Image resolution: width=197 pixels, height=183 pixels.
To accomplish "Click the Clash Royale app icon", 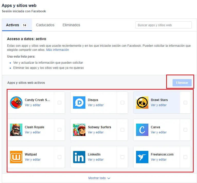I will [16, 130].
